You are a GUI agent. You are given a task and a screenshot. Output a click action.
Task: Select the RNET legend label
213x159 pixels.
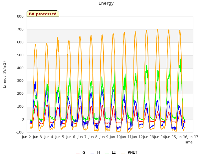pos(132,152)
